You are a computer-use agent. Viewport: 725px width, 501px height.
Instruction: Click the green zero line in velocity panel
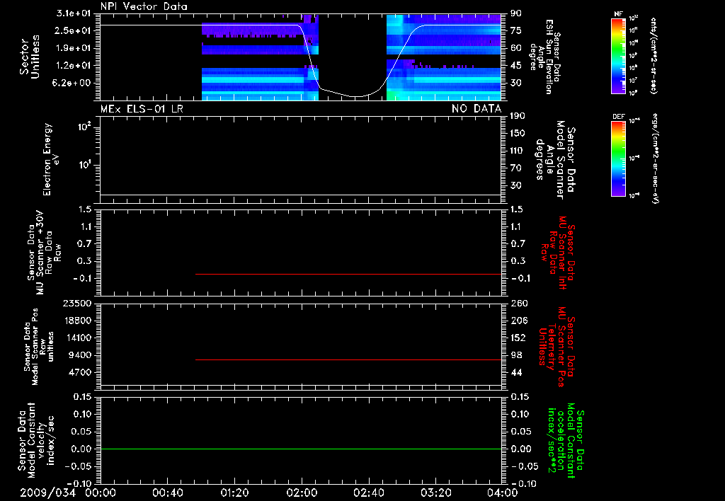point(301,449)
